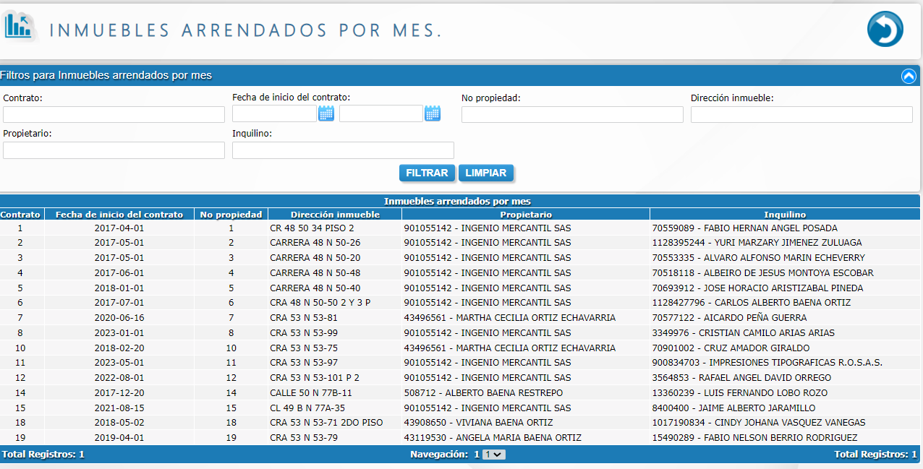This screenshot has height=469, width=923.
Task: Focus the Contrato input field
Action: [114, 114]
